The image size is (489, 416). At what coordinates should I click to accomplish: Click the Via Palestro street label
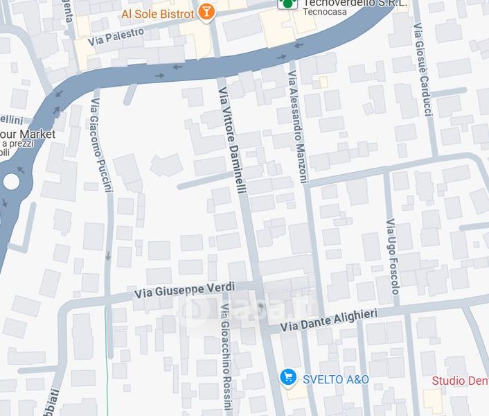tap(116, 37)
